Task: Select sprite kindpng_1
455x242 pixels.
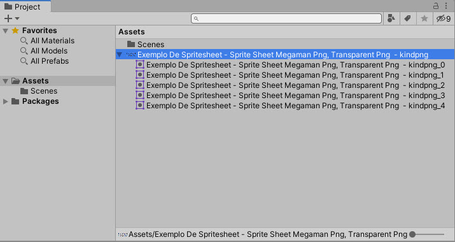Action: point(295,75)
